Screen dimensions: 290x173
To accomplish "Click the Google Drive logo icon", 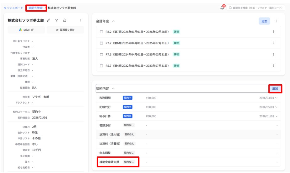I will click(x=20, y=30).
